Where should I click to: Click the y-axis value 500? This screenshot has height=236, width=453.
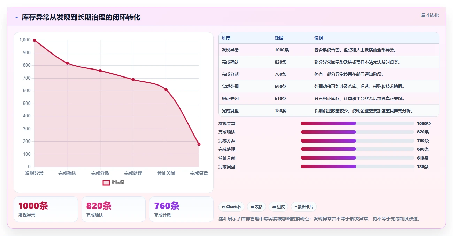coord(27,104)
